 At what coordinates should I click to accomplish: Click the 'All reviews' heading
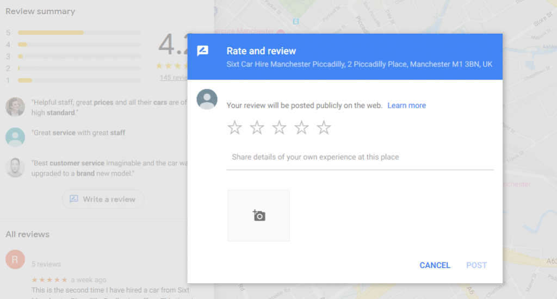[x=27, y=234]
